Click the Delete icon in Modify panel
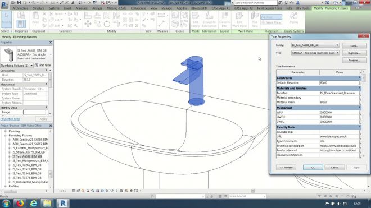This screenshot has width=371, height=208. (x=137, y=25)
